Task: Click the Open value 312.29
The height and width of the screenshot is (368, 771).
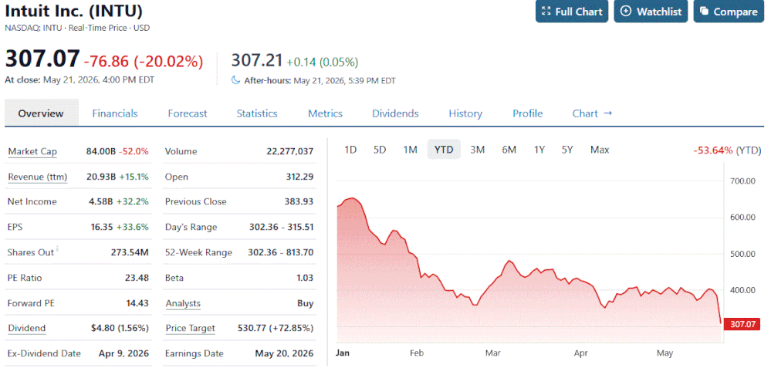Action: pyautogui.click(x=299, y=177)
